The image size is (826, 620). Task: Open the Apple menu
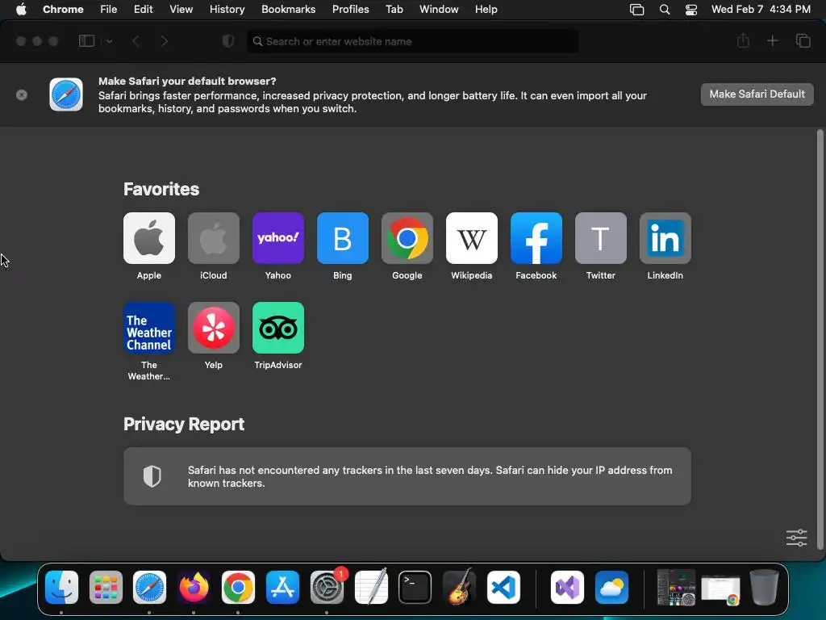(x=21, y=10)
